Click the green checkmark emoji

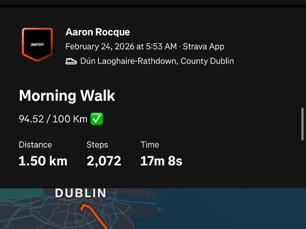click(97, 119)
